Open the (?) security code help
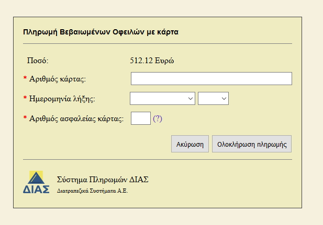 (x=158, y=119)
